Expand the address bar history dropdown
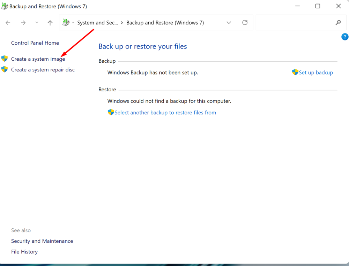Viewport: 349px width, 266px height. (229, 23)
